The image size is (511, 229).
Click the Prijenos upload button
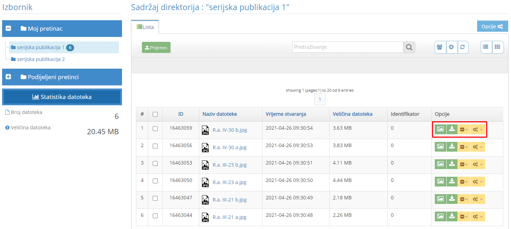[156, 47]
